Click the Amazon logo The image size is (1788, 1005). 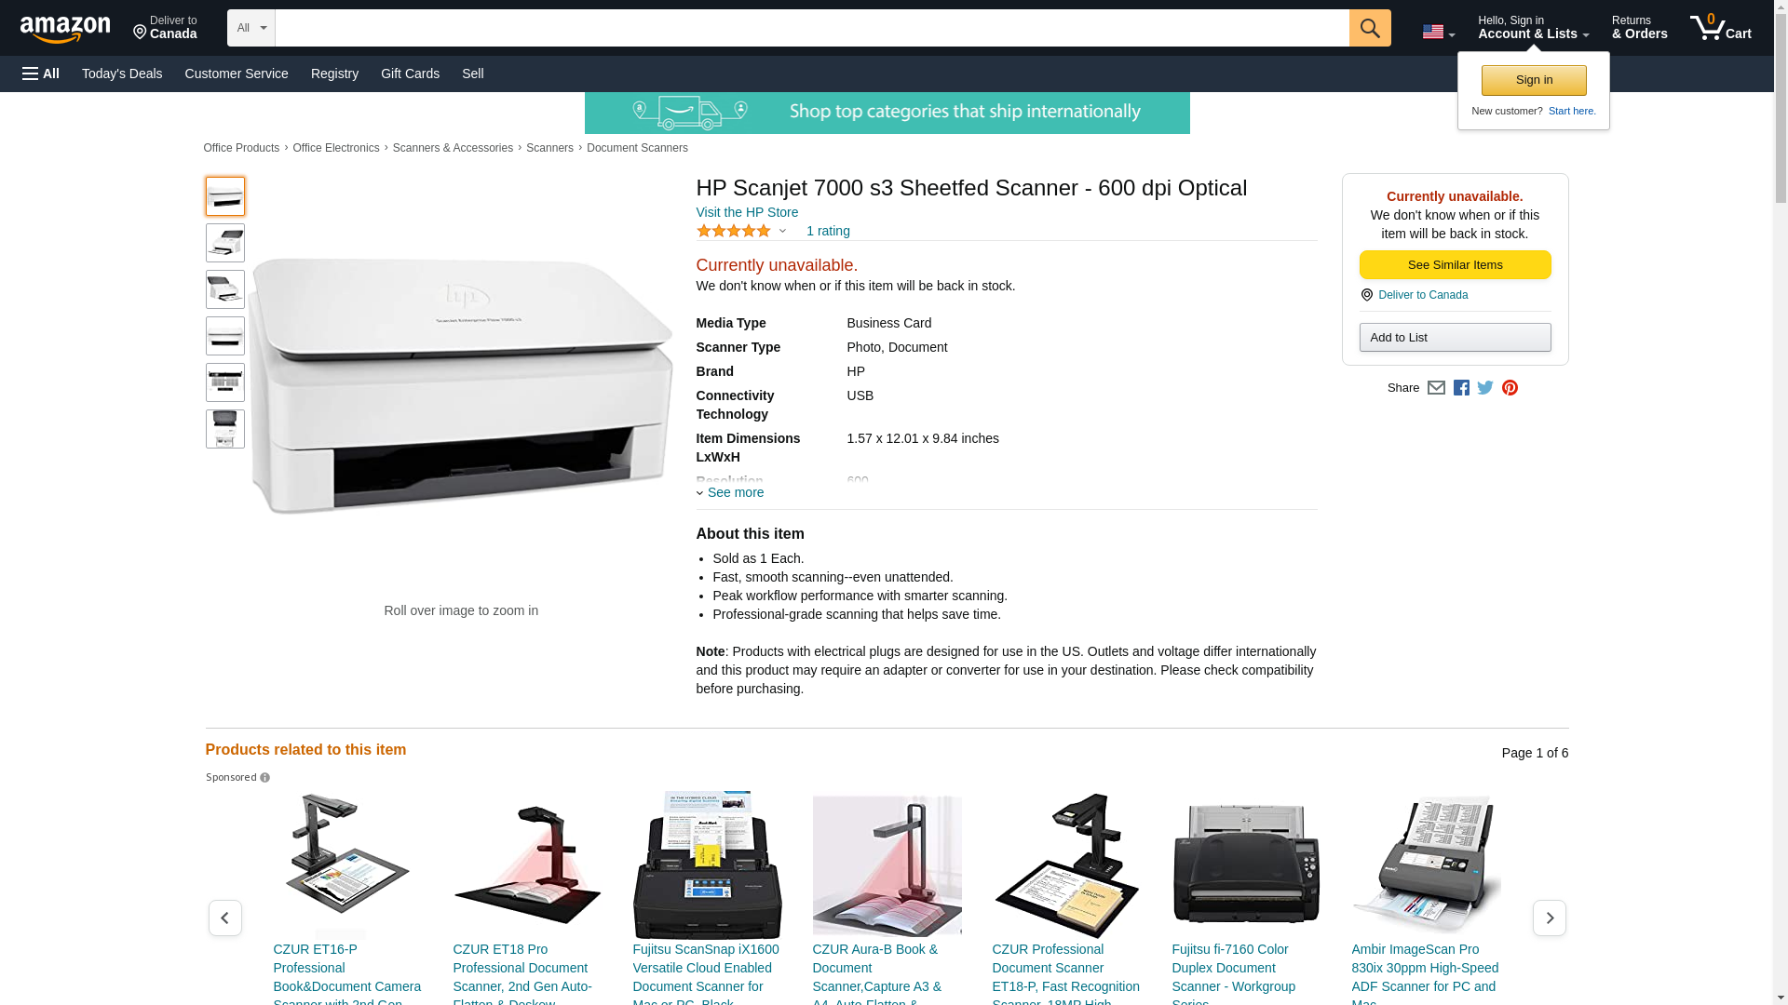[x=65, y=29]
